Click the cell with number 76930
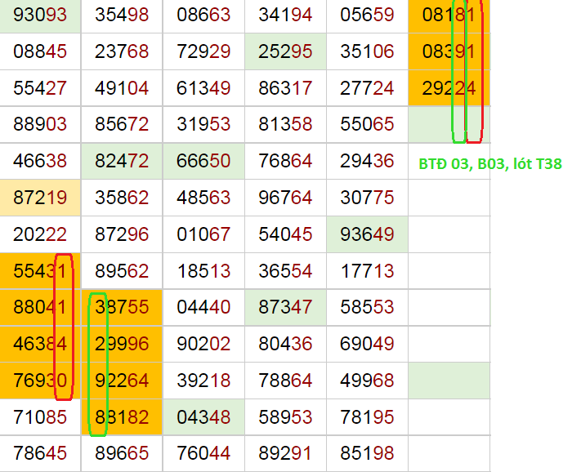The image size is (581, 472). pyautogui.click(x=40, y=381)
